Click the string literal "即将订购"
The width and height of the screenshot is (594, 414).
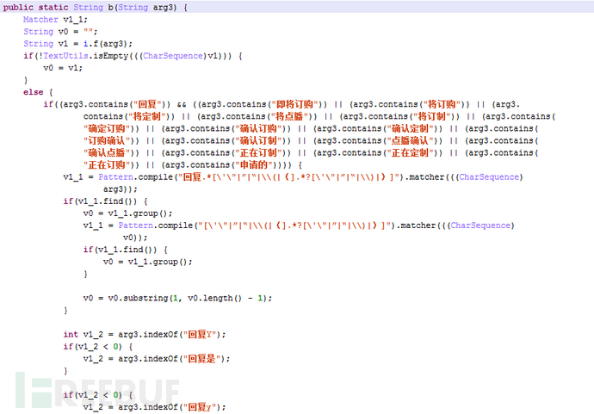coord(294,104)
